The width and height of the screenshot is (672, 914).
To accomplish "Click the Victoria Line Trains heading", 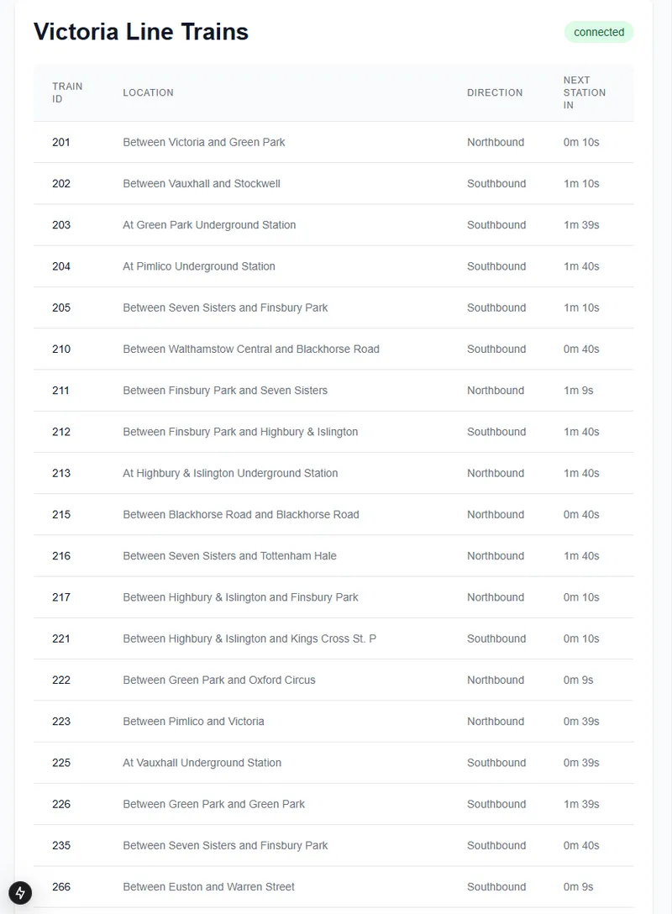I will [141, 32].
